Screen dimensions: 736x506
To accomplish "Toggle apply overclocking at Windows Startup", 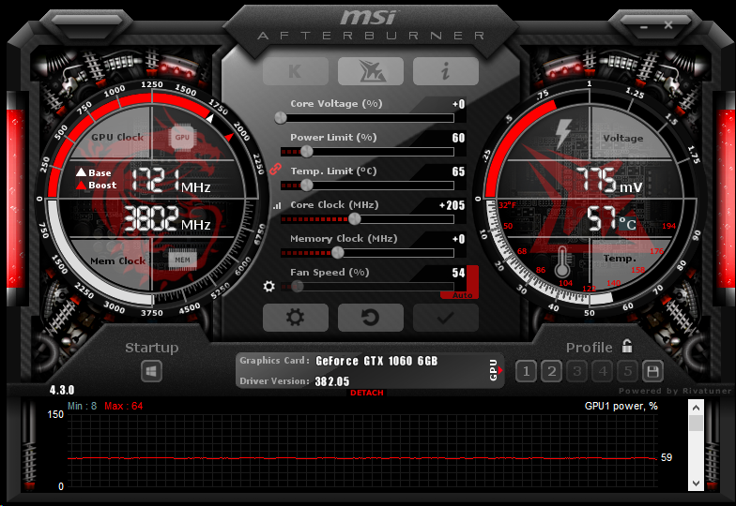I will pos(151,372).
